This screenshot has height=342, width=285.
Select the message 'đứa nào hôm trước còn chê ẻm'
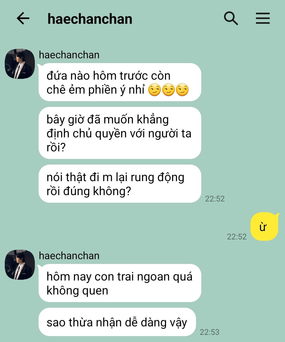click(120, 82)
